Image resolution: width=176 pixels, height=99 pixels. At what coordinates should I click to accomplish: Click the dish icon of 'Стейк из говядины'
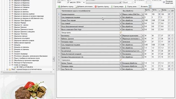[x=12, y=65]
